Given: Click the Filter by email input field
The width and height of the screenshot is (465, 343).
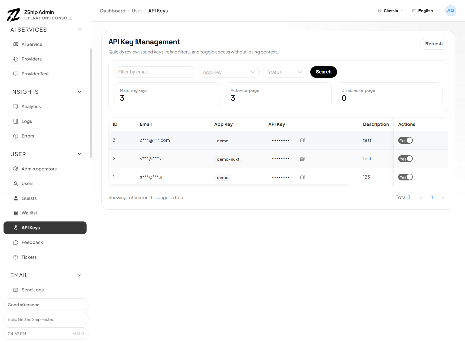Looking at the screenshot, I should [x=154, y=72].
